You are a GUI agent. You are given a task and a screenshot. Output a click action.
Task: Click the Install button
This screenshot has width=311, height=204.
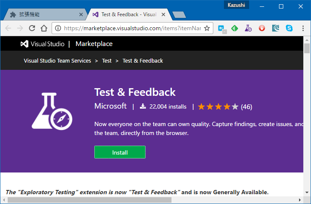120,152
